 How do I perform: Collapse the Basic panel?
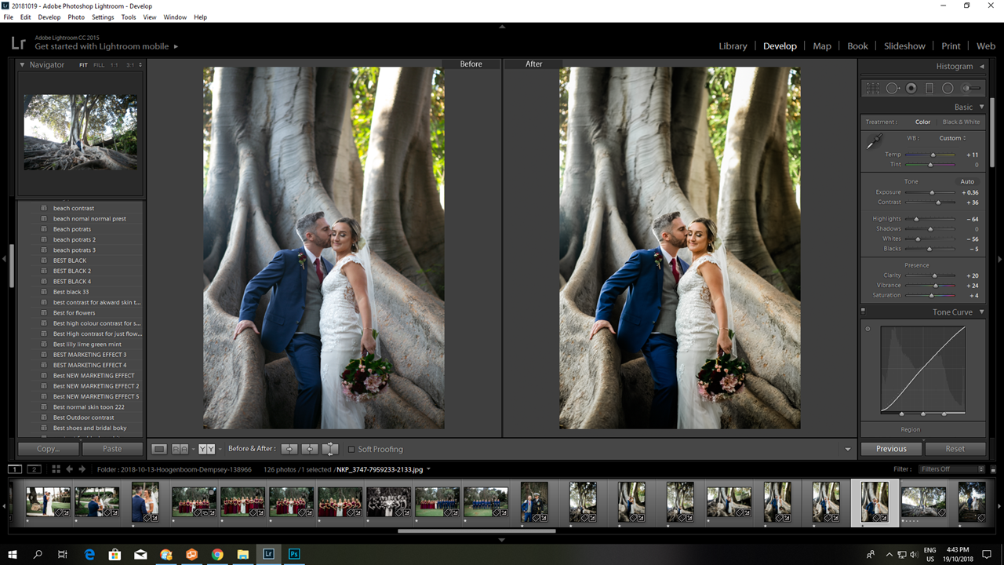(981, 107)
